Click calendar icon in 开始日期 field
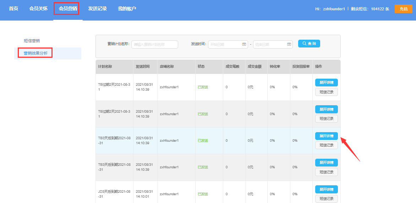The height and width of the screenshot is (203, 416). pos(244,44)
